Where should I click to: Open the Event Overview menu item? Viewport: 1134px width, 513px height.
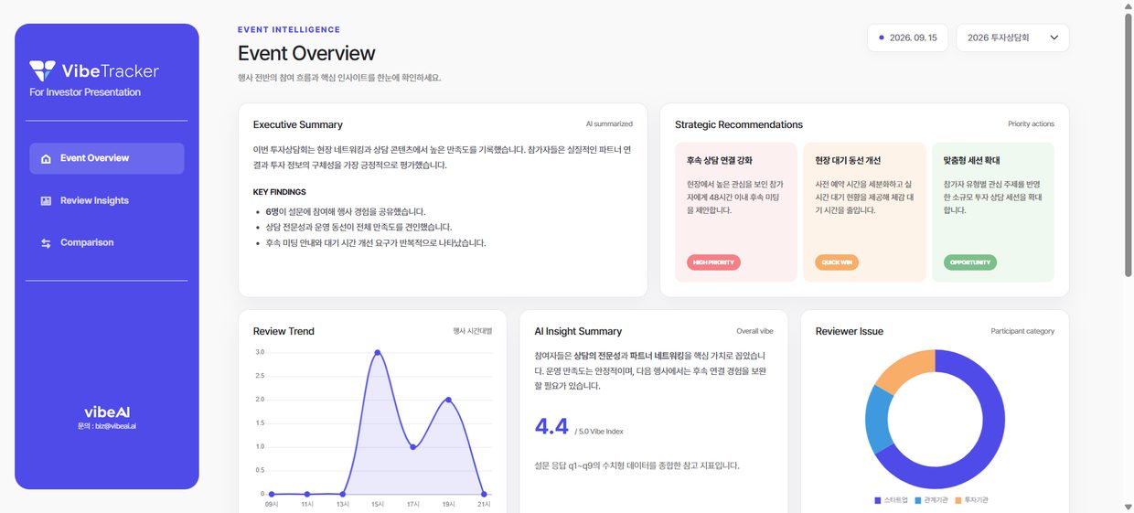(x=106, y=158)
